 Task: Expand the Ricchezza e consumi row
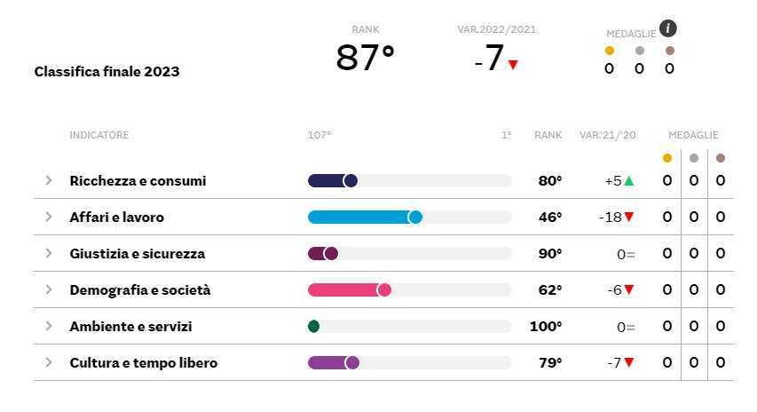click(49, 181)
